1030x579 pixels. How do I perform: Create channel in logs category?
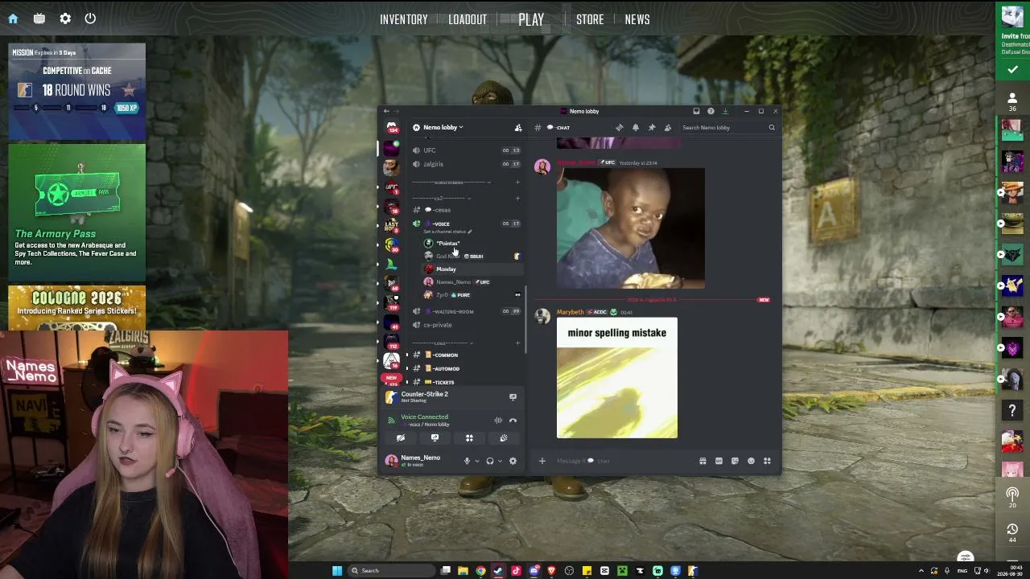coord(517,343)
